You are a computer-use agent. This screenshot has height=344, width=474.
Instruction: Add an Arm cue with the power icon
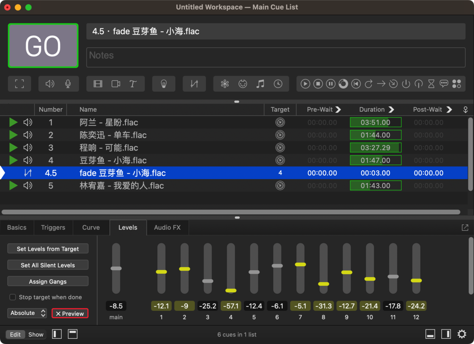406,84
